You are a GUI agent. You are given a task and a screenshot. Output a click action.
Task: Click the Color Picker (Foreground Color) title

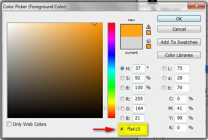(x=35, y=7)
